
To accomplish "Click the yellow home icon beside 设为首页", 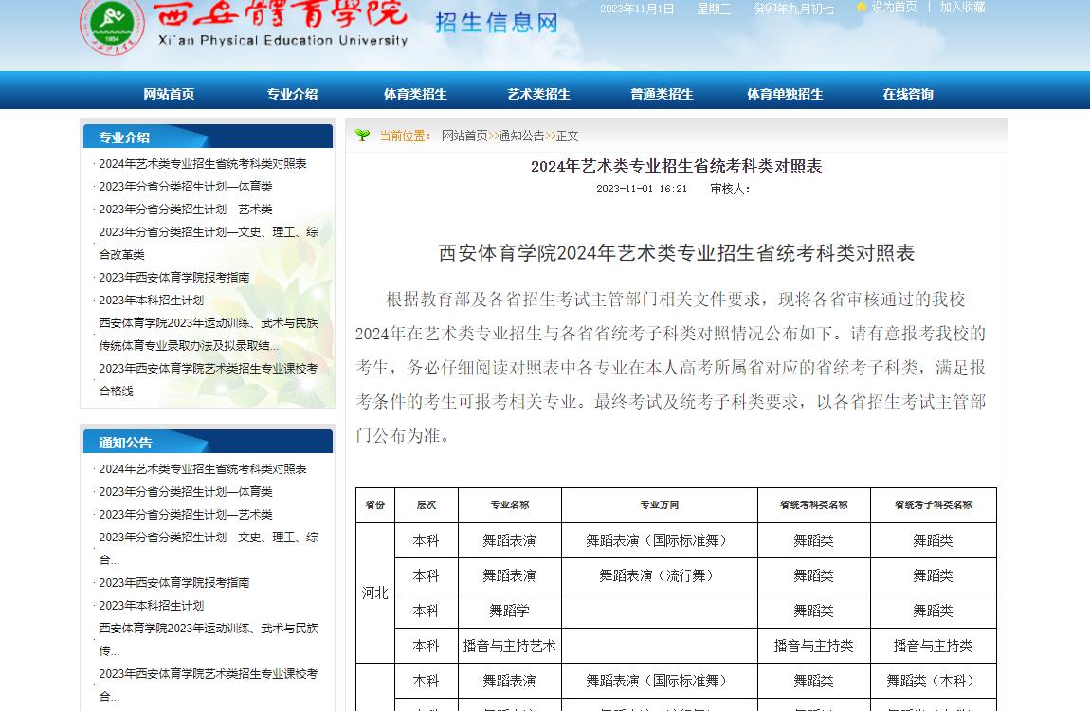I will tap(862, 7).
